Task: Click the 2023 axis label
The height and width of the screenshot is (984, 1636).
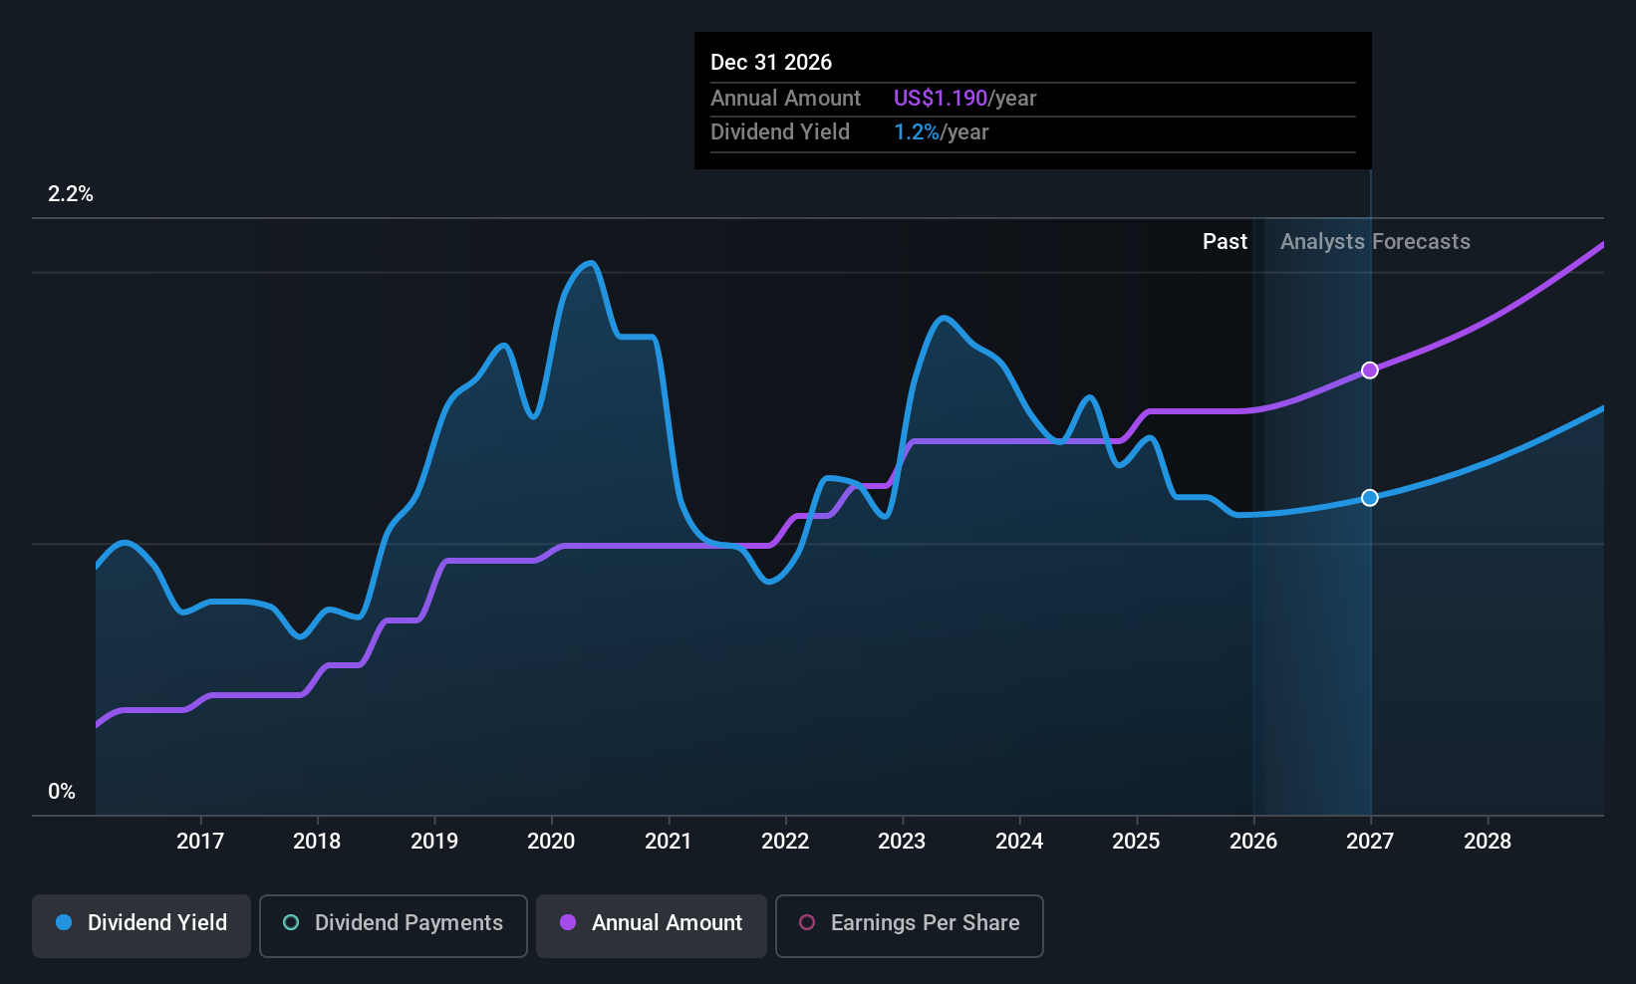Action: (902, 841)
